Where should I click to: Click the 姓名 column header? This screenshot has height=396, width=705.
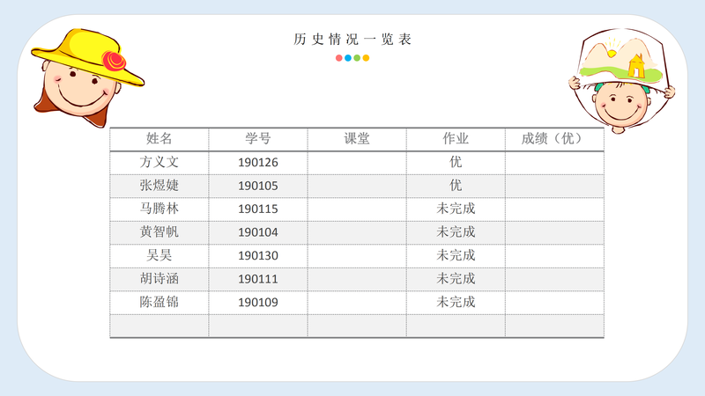coord(160,139)
